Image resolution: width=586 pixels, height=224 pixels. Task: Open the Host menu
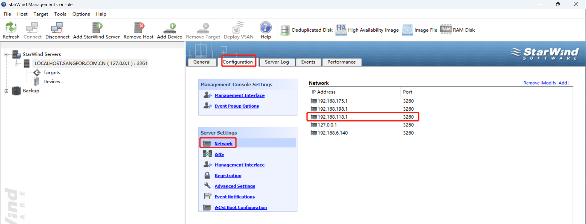[22, 14]
